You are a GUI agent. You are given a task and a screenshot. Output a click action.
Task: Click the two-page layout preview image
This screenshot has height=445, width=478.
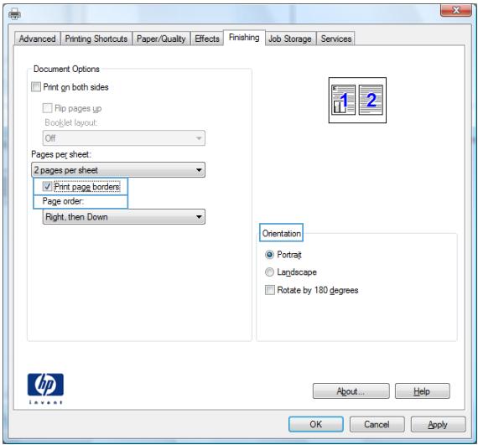pyautogui.click(x=357, y=101)
